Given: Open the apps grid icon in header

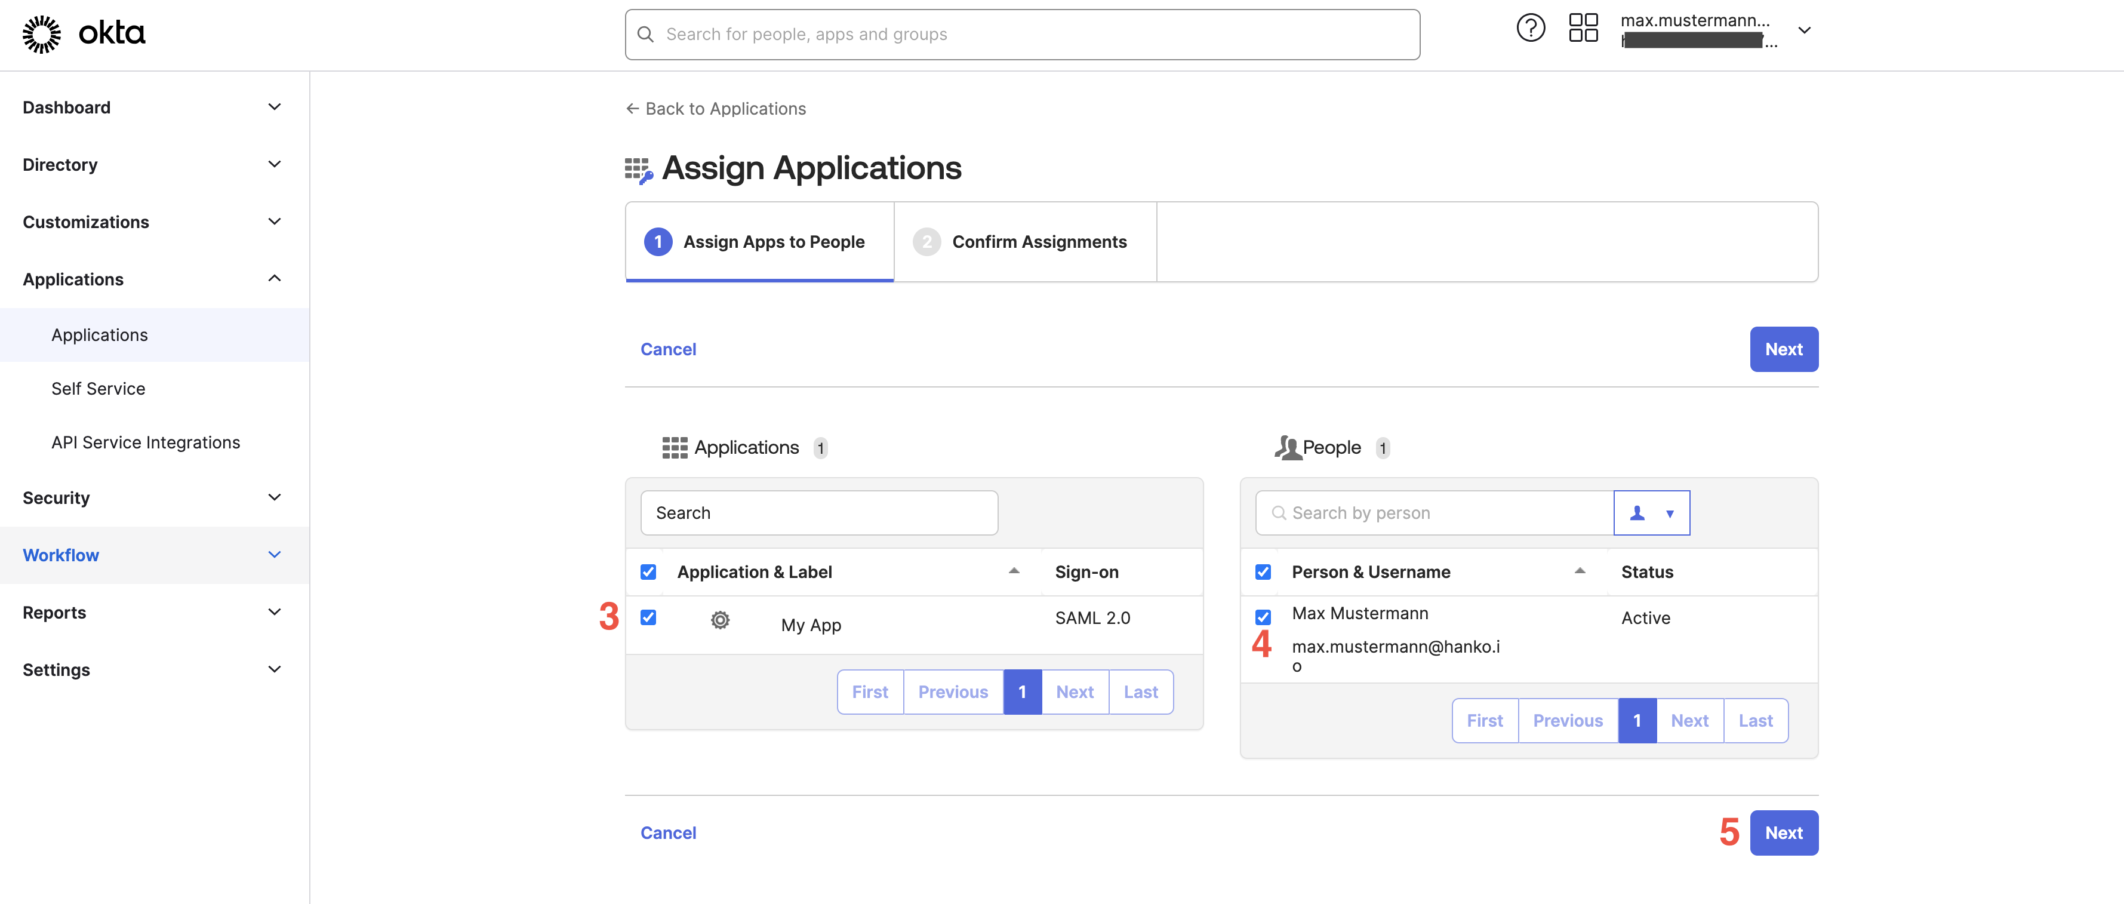Looking at the screenshot, I should tap(1583, 29).
